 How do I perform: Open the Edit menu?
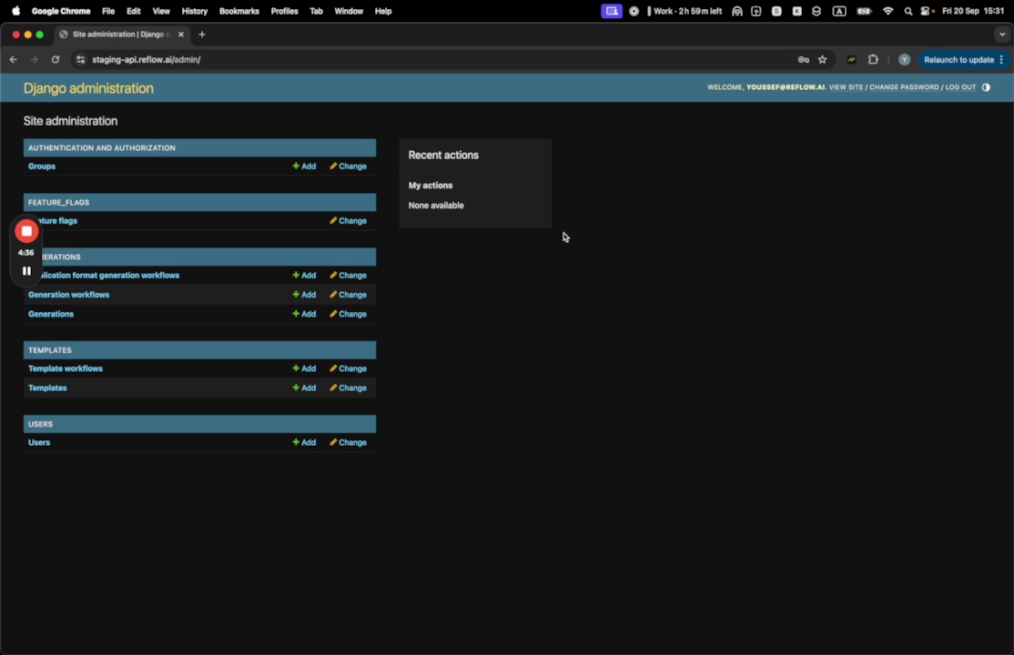[134, 11]
